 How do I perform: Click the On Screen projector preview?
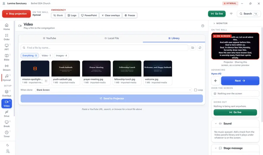tap(235, 46)
